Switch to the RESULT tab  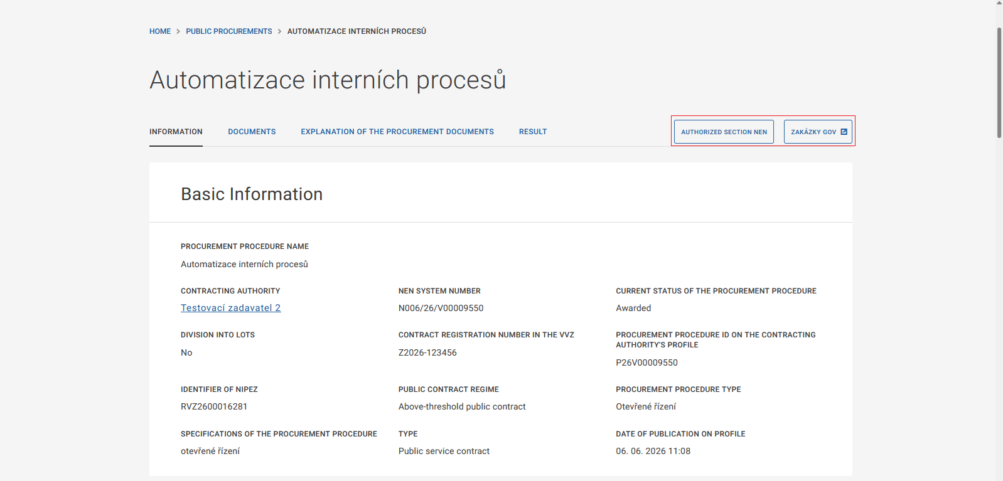533,132
